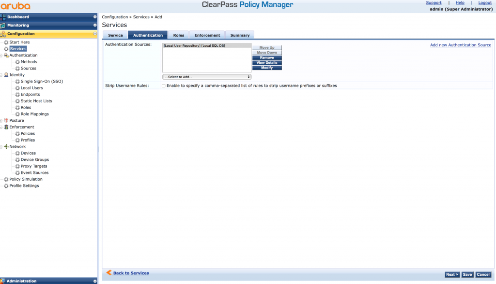Click the gear icon beside Policy Simulation
The width and height of the screenshot is (496, 284).
6,179
